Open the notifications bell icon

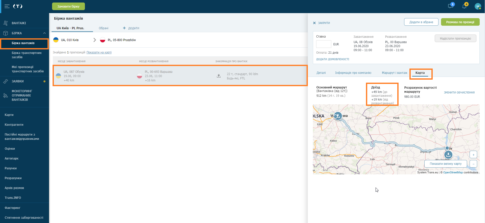(x=465, y=6)
